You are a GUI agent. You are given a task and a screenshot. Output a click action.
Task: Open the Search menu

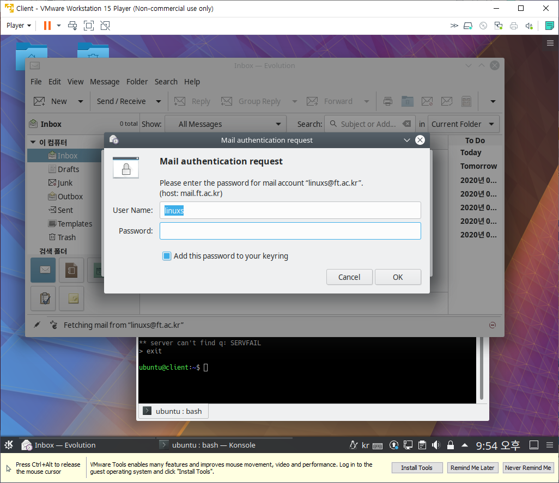click(166, 82)
